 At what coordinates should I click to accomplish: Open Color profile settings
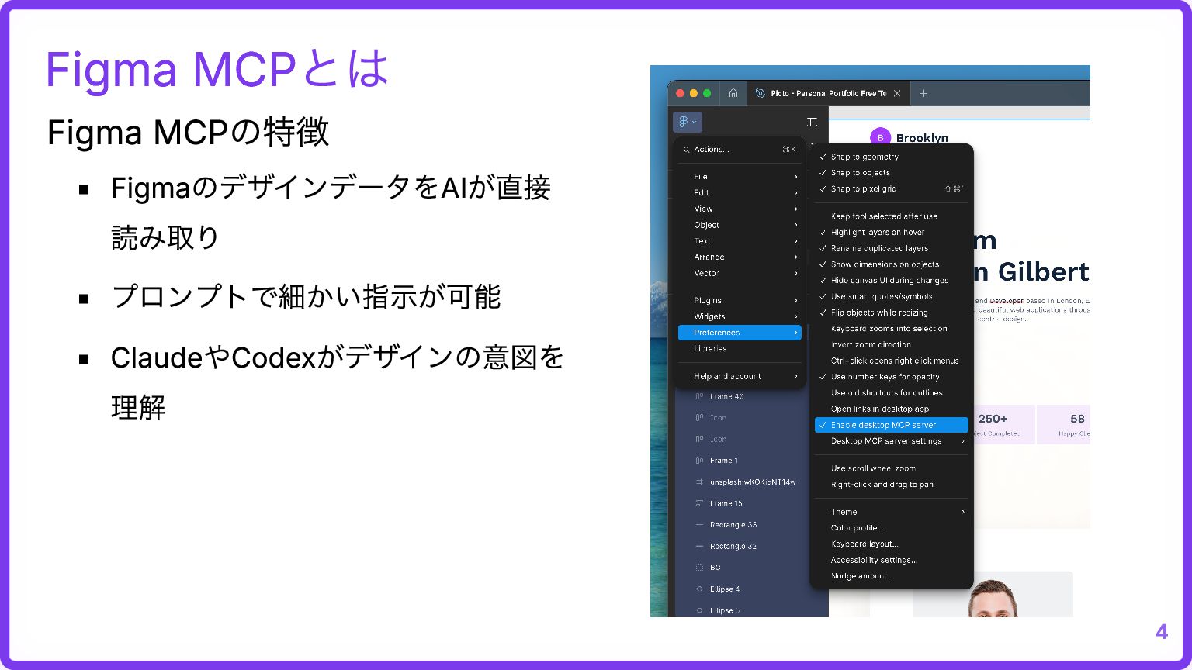click(x=892, y=528)
